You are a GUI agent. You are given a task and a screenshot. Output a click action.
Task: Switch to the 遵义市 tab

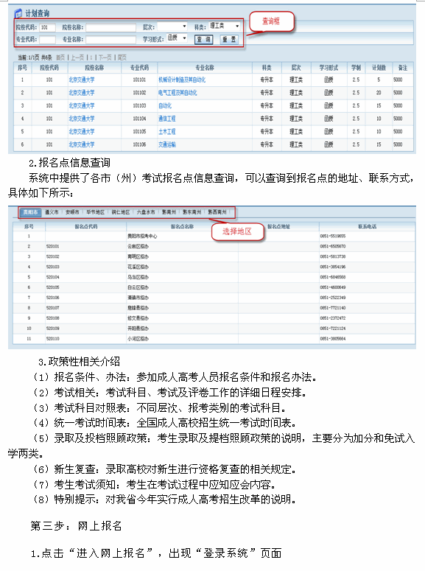click(52, 212)
